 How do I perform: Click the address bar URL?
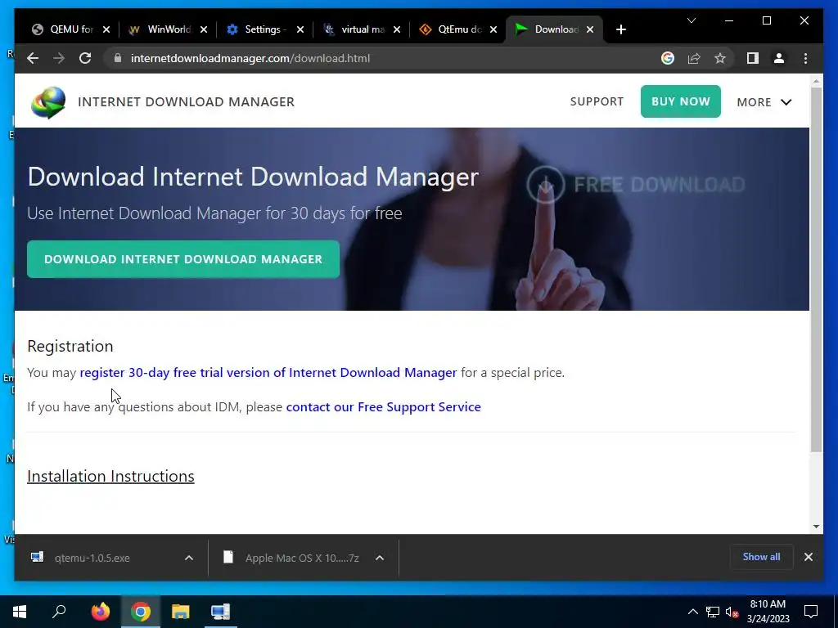pos(250,58)
